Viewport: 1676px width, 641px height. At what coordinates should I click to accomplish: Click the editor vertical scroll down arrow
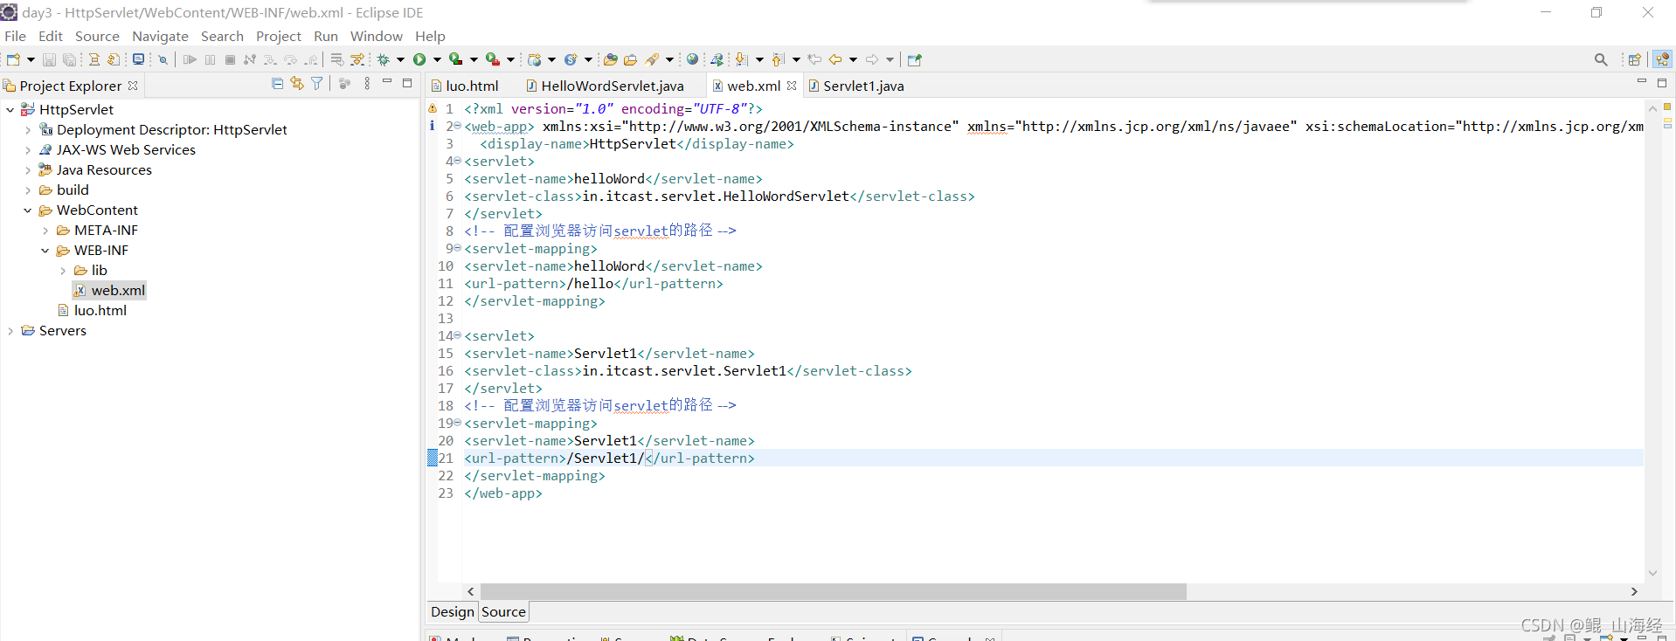pos(1652,573)
